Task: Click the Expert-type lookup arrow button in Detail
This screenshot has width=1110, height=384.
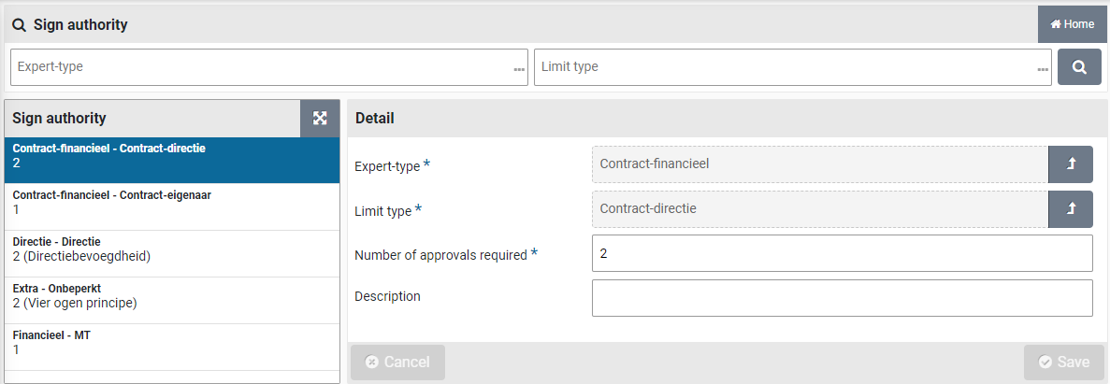Action: [1071, 164]
